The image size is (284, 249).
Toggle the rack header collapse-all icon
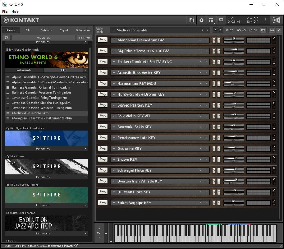(x=279, y=30)
